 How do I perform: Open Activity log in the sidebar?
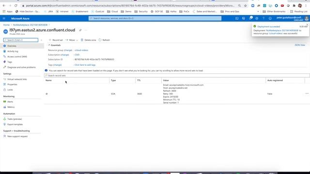click(x=13, y=51)
